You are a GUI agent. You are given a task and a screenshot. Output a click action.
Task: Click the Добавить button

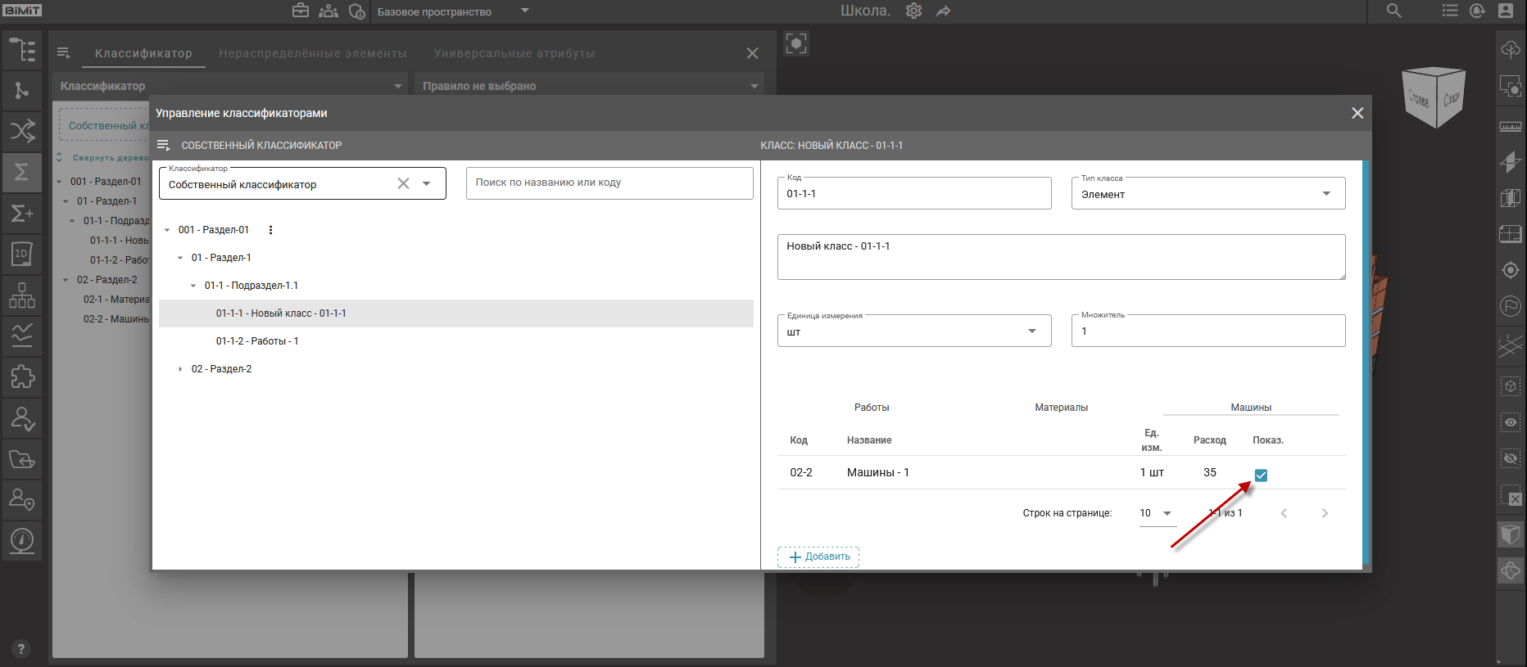818,557
